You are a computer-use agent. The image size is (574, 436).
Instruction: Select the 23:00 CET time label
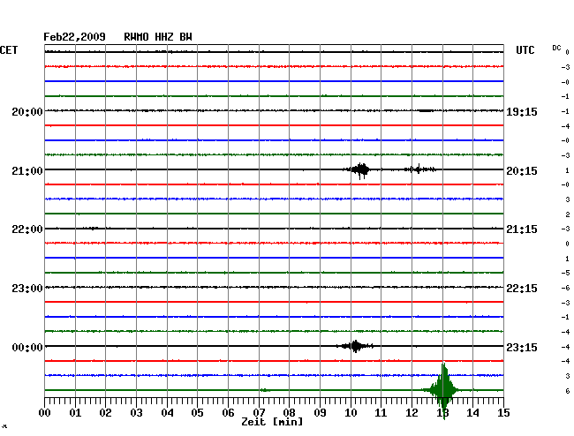[27, 289]
